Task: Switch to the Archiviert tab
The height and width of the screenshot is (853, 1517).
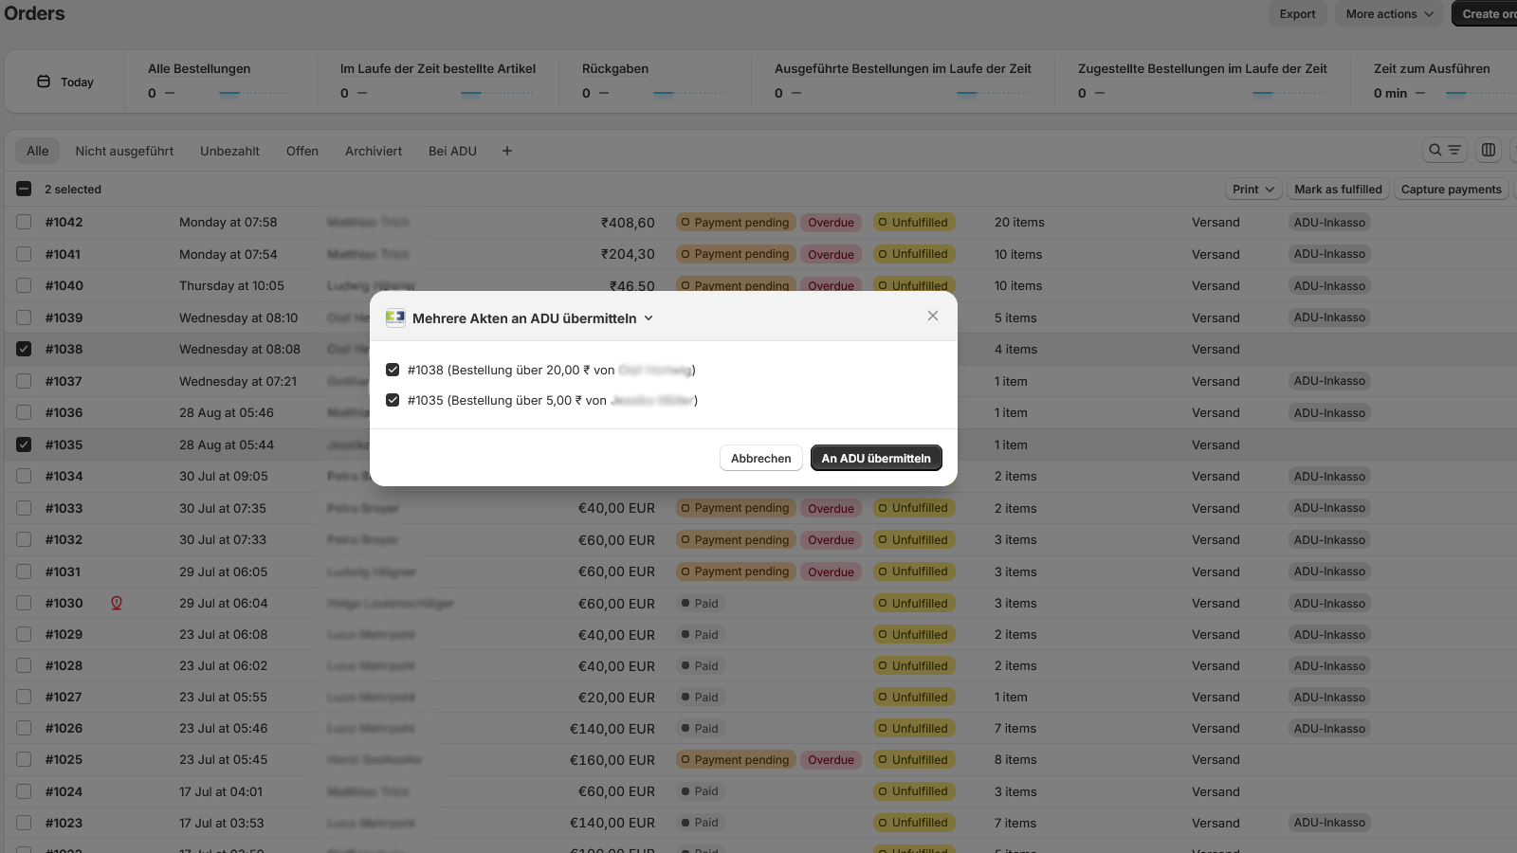Action: click(x=374, y=151)
